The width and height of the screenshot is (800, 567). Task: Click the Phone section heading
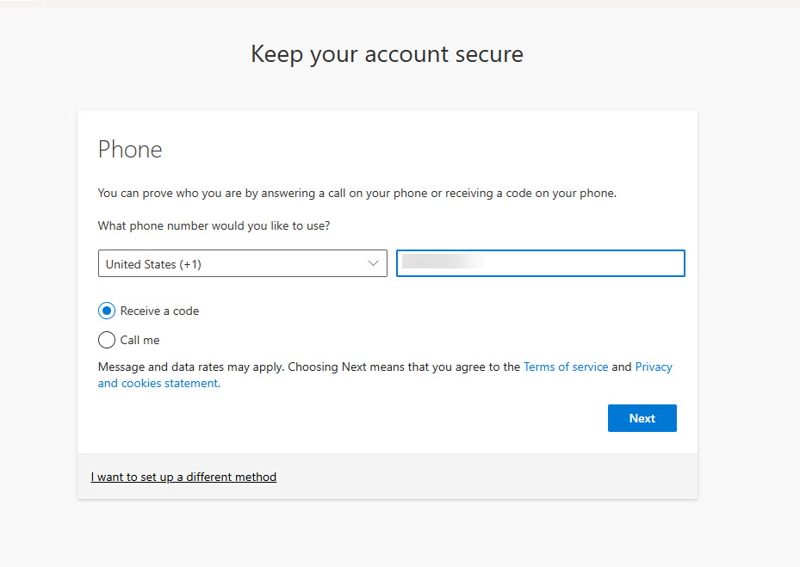coord(129,149)
